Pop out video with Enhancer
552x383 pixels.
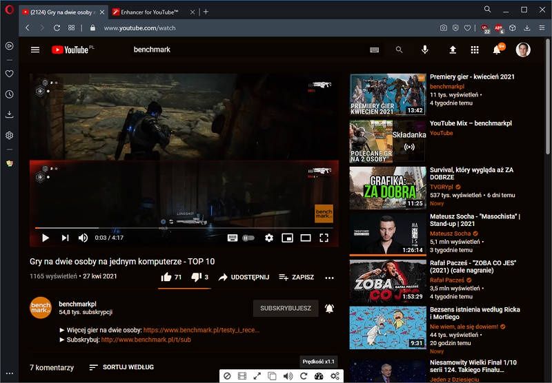(273, 376)
